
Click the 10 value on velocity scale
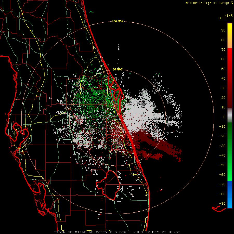pos(223,107)
